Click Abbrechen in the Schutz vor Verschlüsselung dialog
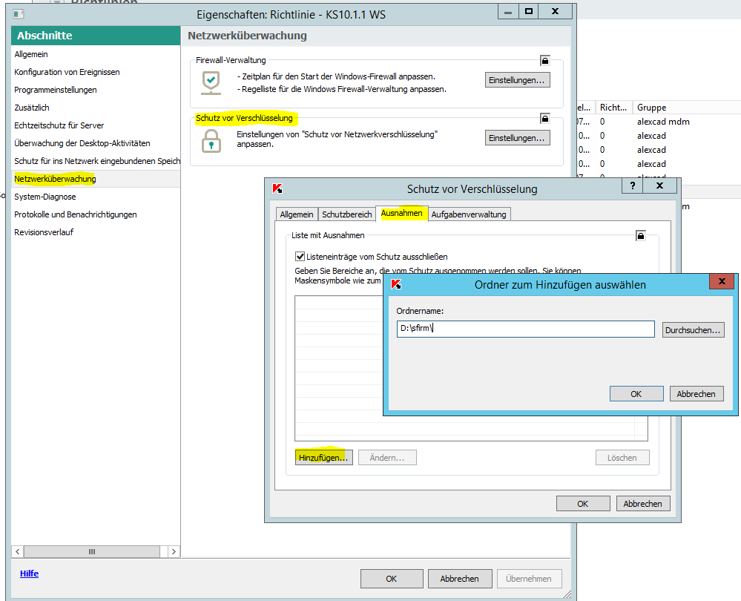741x601 pixels. pos(642,504)
